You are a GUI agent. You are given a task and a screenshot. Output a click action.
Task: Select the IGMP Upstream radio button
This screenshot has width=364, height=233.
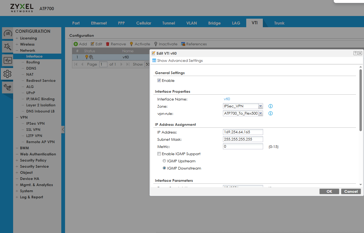pos(164,161)
